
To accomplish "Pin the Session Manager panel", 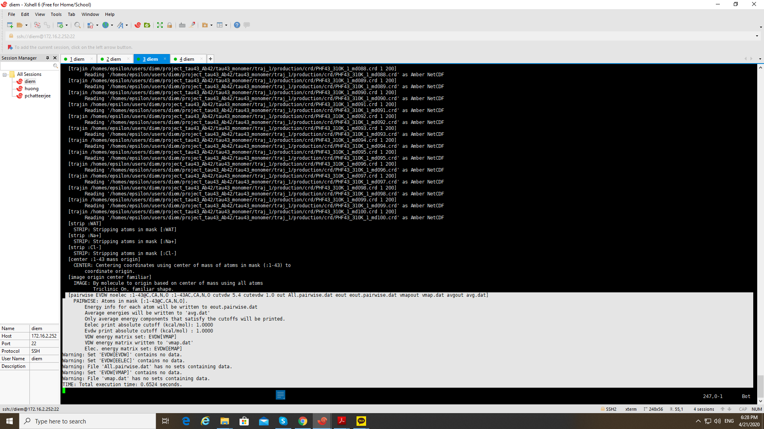I will tap(47, 58).
